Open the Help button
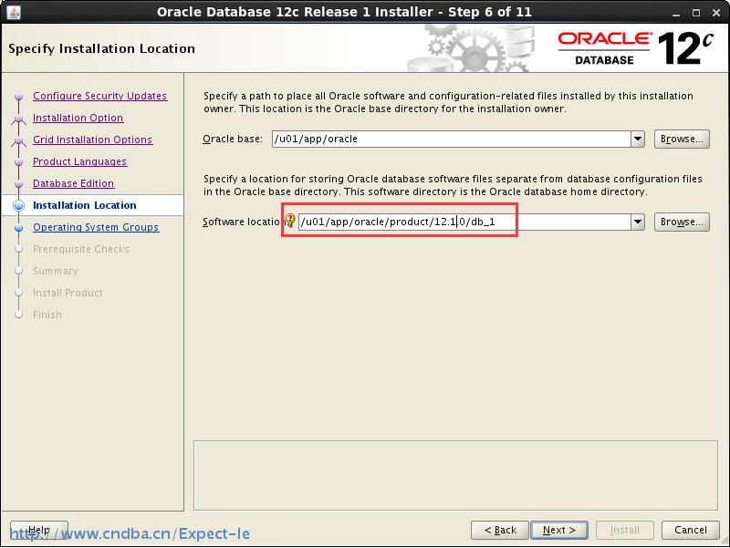 39,530
